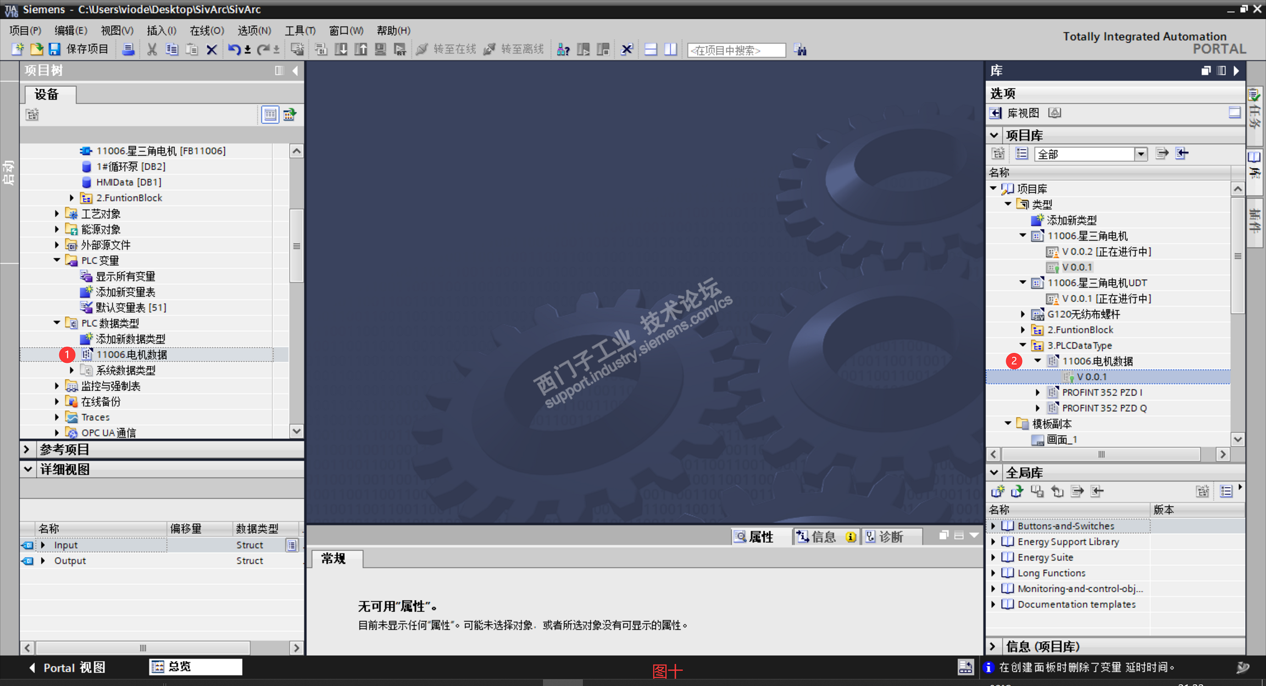Open library view icon in options
This screenshot has height=686, width=1266.
point(996,113)
